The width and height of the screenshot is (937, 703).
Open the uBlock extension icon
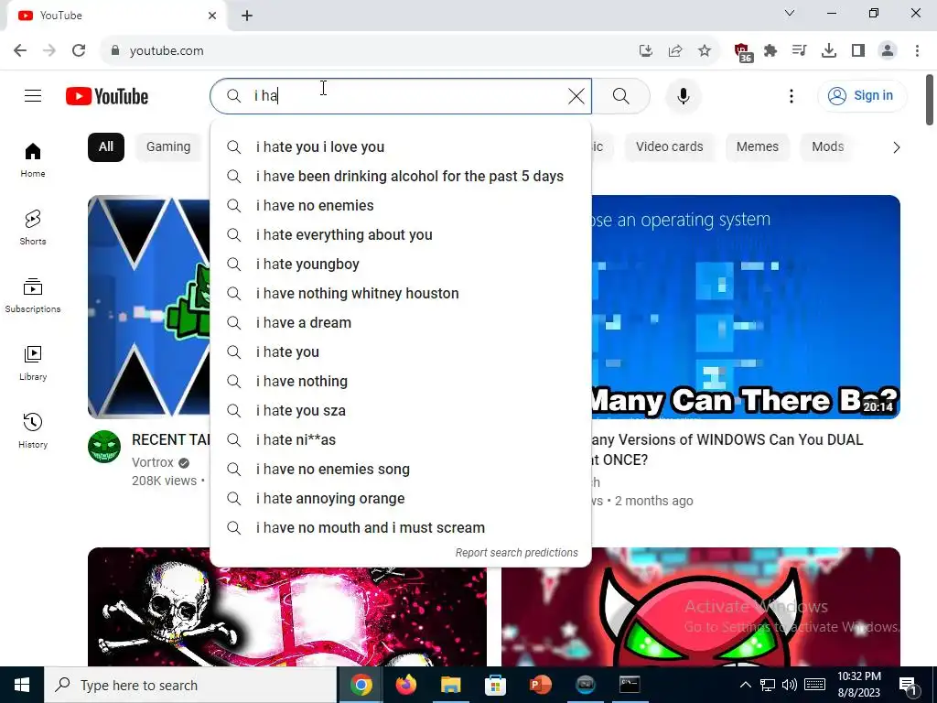(743, 52)
